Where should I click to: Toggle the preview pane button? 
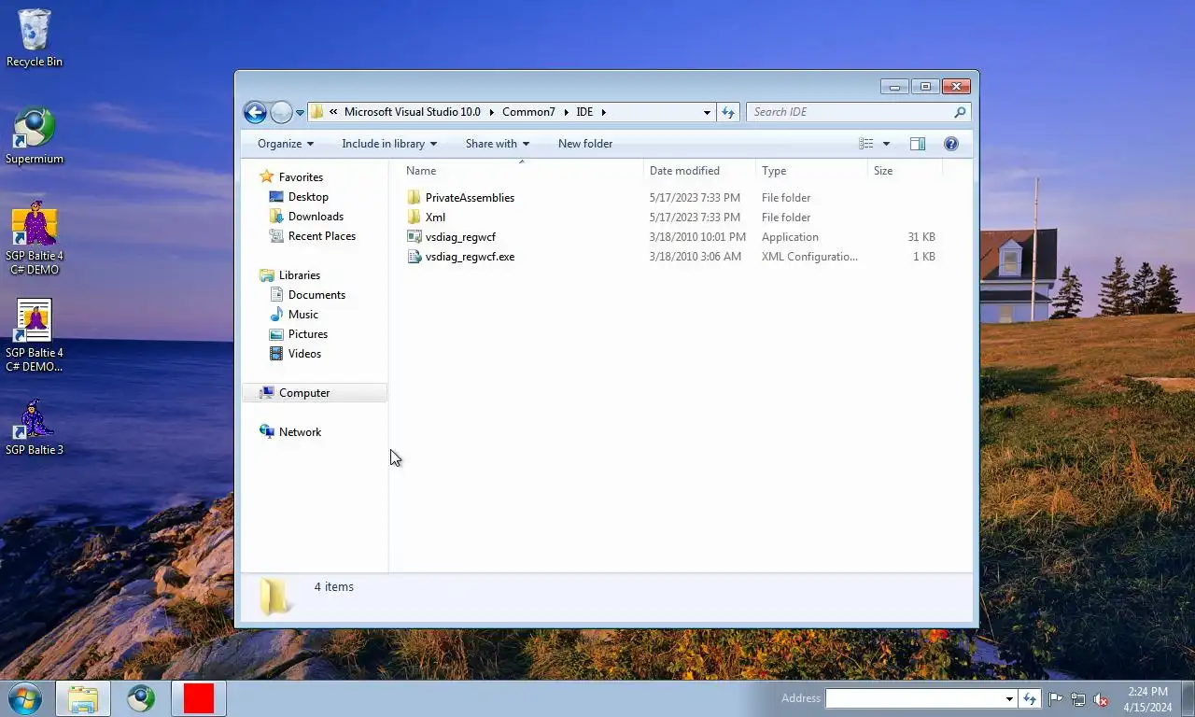[918, 144]
